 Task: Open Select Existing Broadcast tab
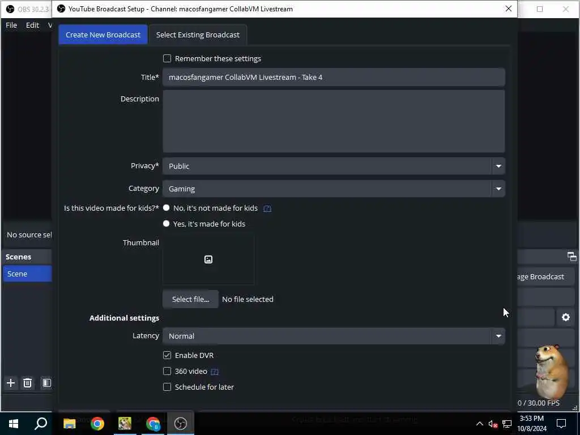[198, 35]
